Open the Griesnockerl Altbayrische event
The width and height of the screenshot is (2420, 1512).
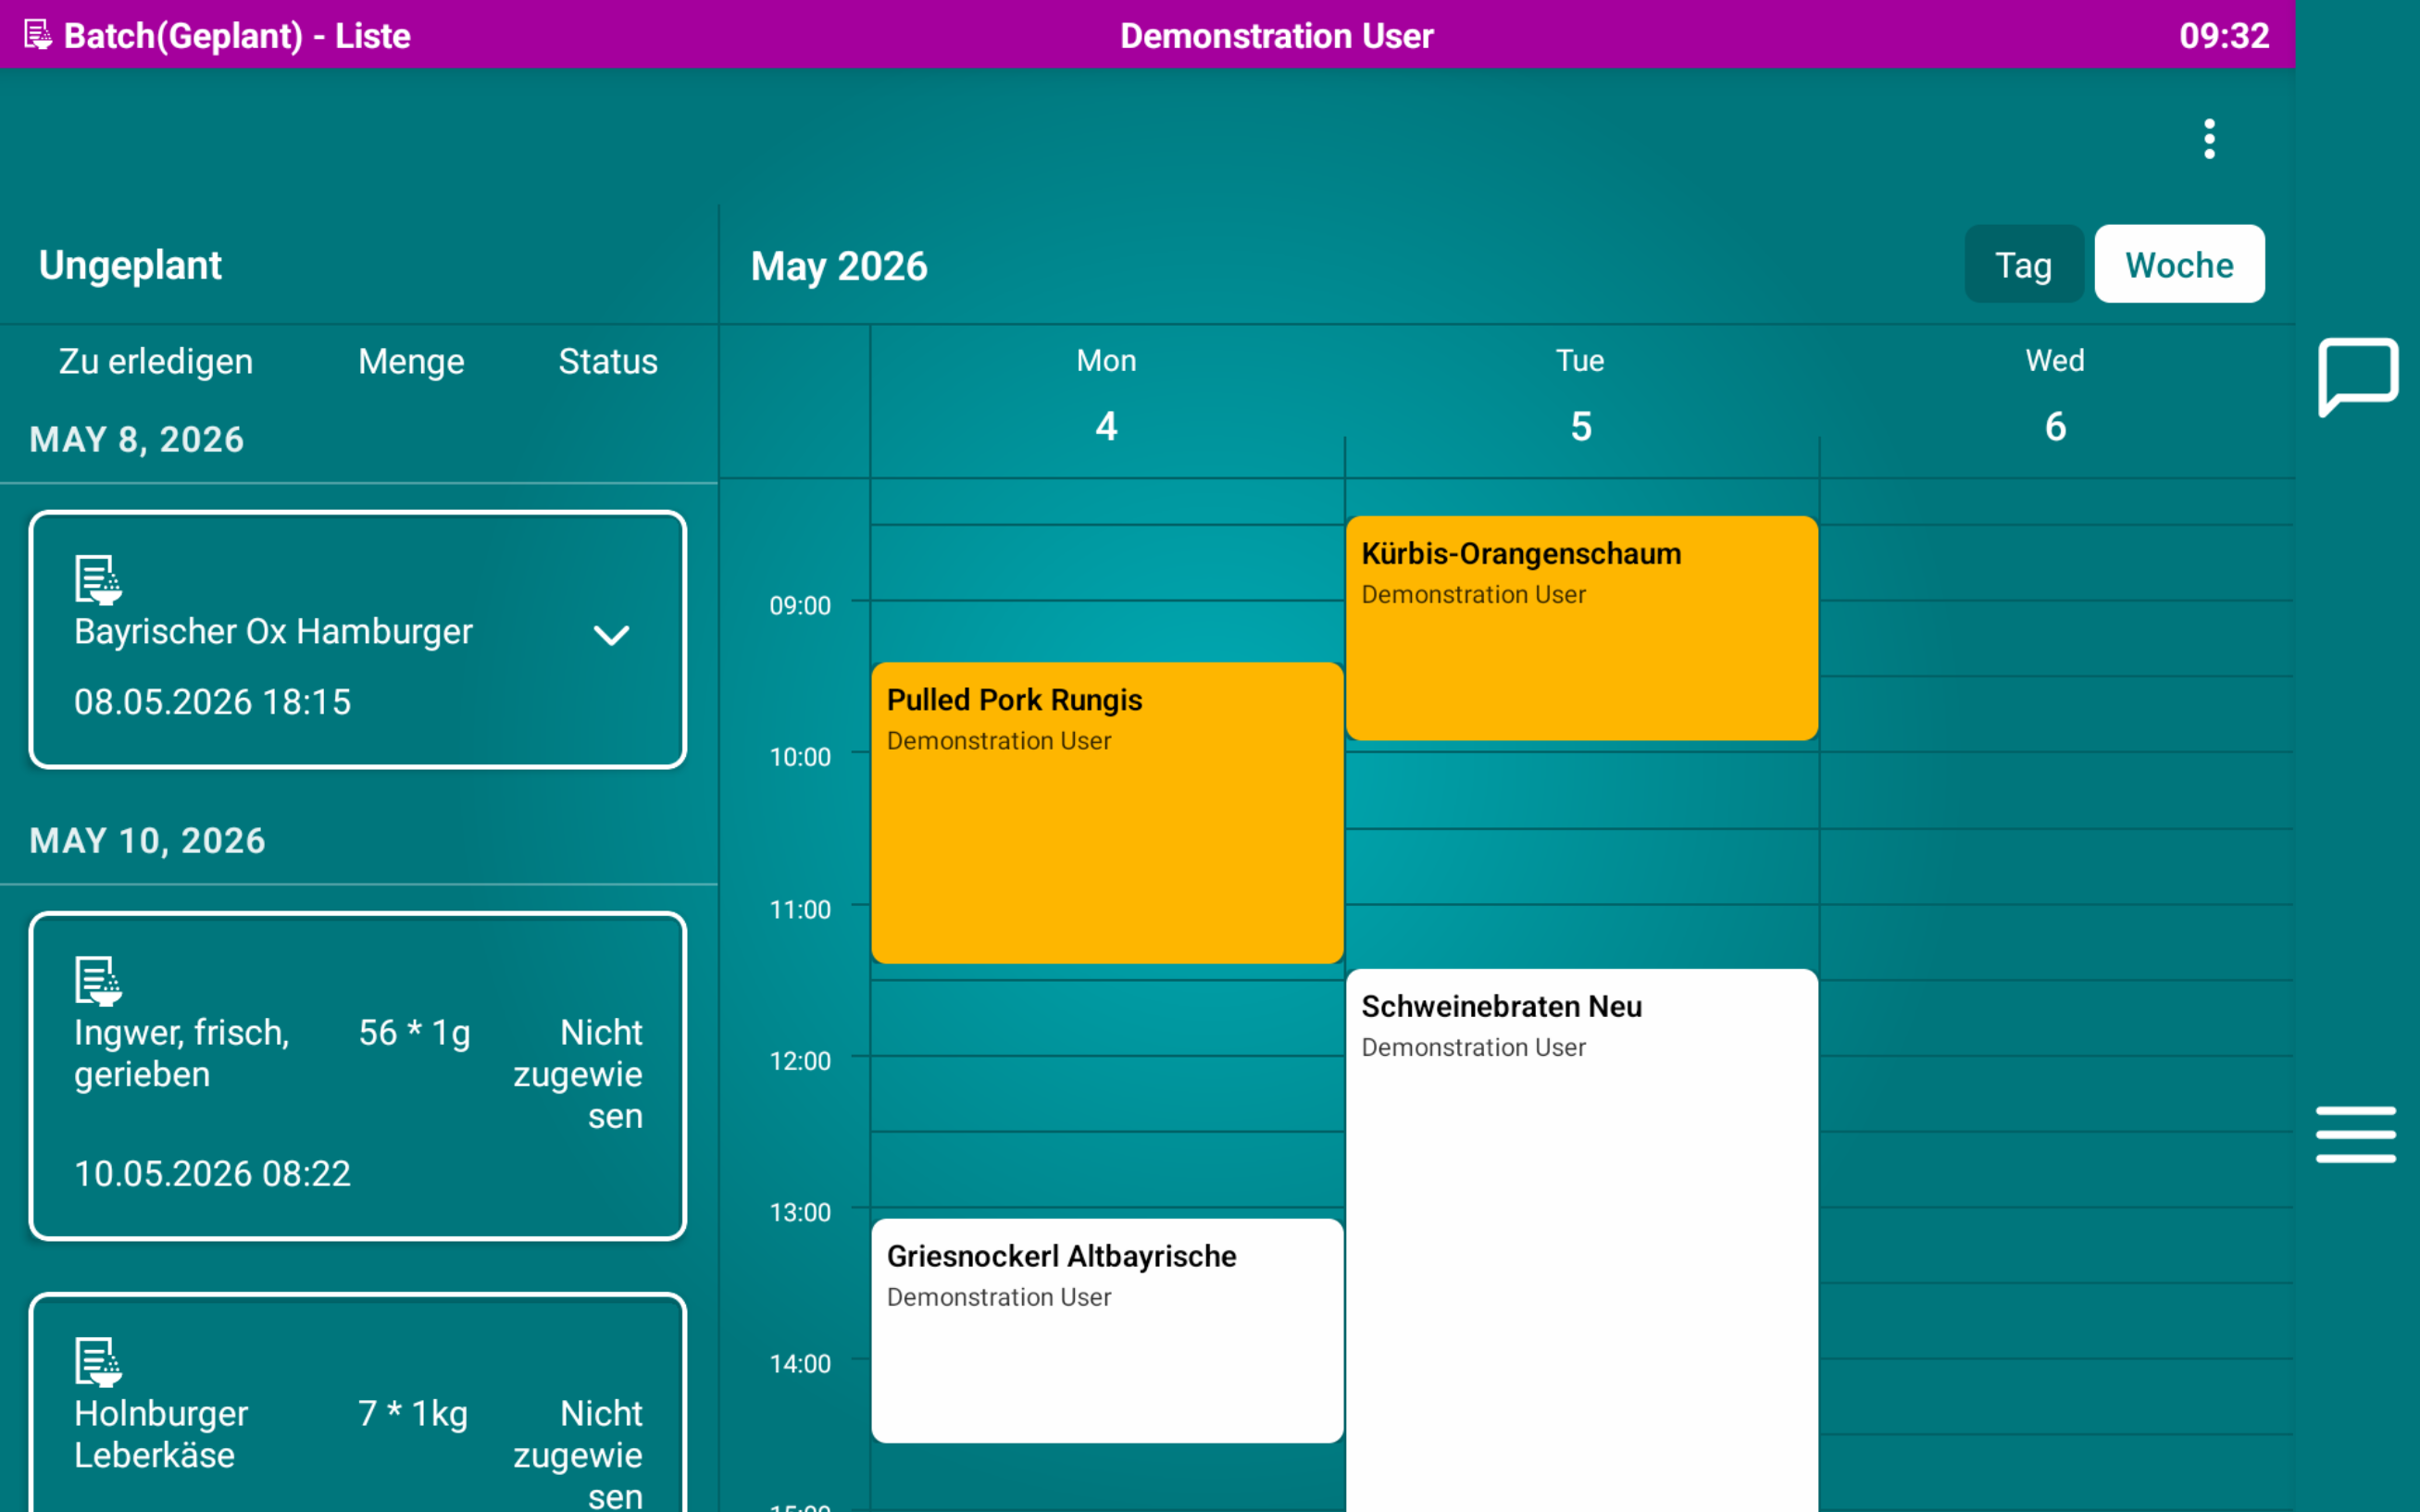1106,1330
